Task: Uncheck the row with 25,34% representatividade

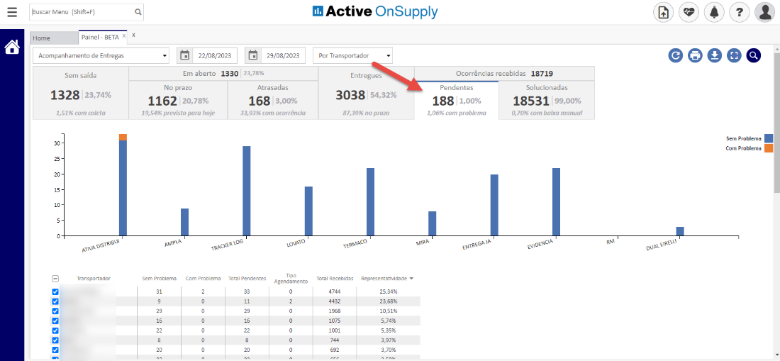Action: (x=55, y=292)
